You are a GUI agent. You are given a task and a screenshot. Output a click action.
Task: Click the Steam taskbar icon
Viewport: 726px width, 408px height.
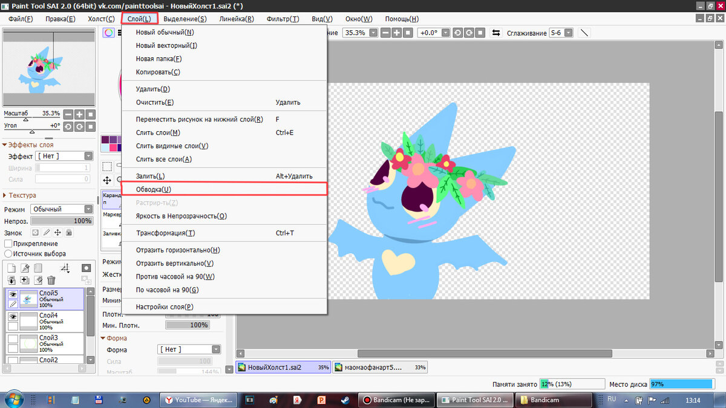(344, 400)
